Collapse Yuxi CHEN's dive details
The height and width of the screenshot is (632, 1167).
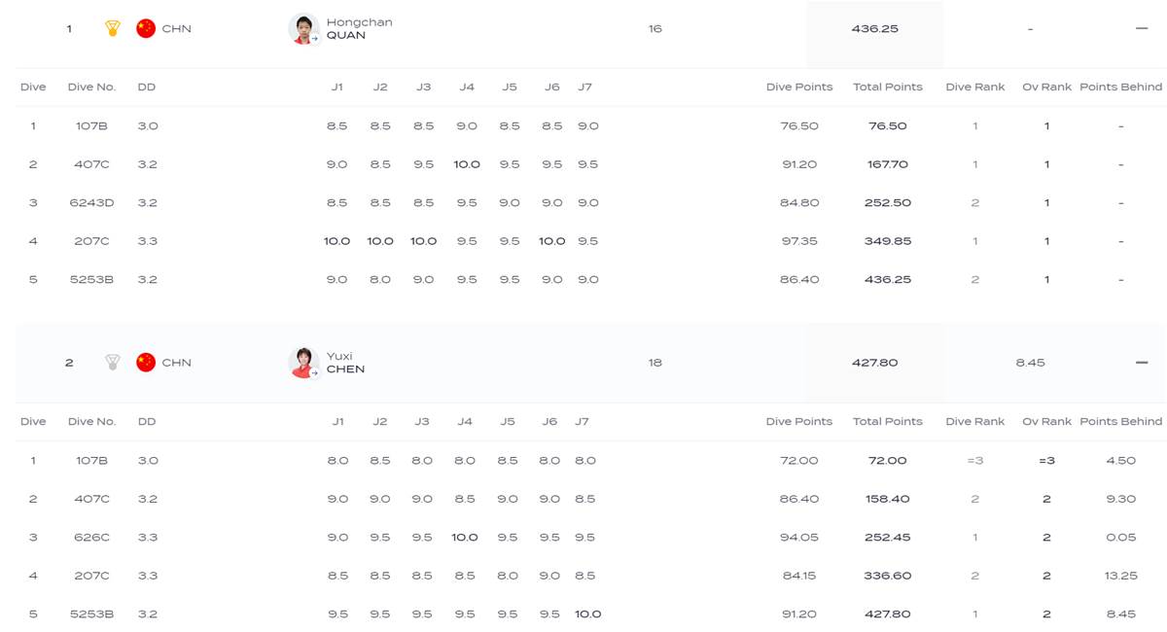tap(1142, 363)
